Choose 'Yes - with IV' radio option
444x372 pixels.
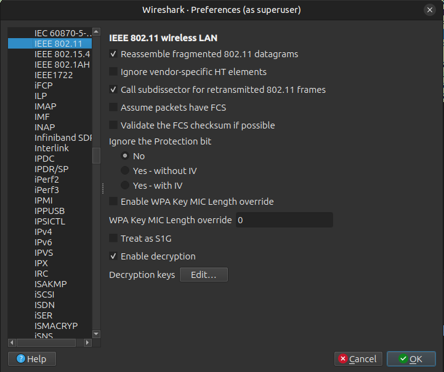125,186
